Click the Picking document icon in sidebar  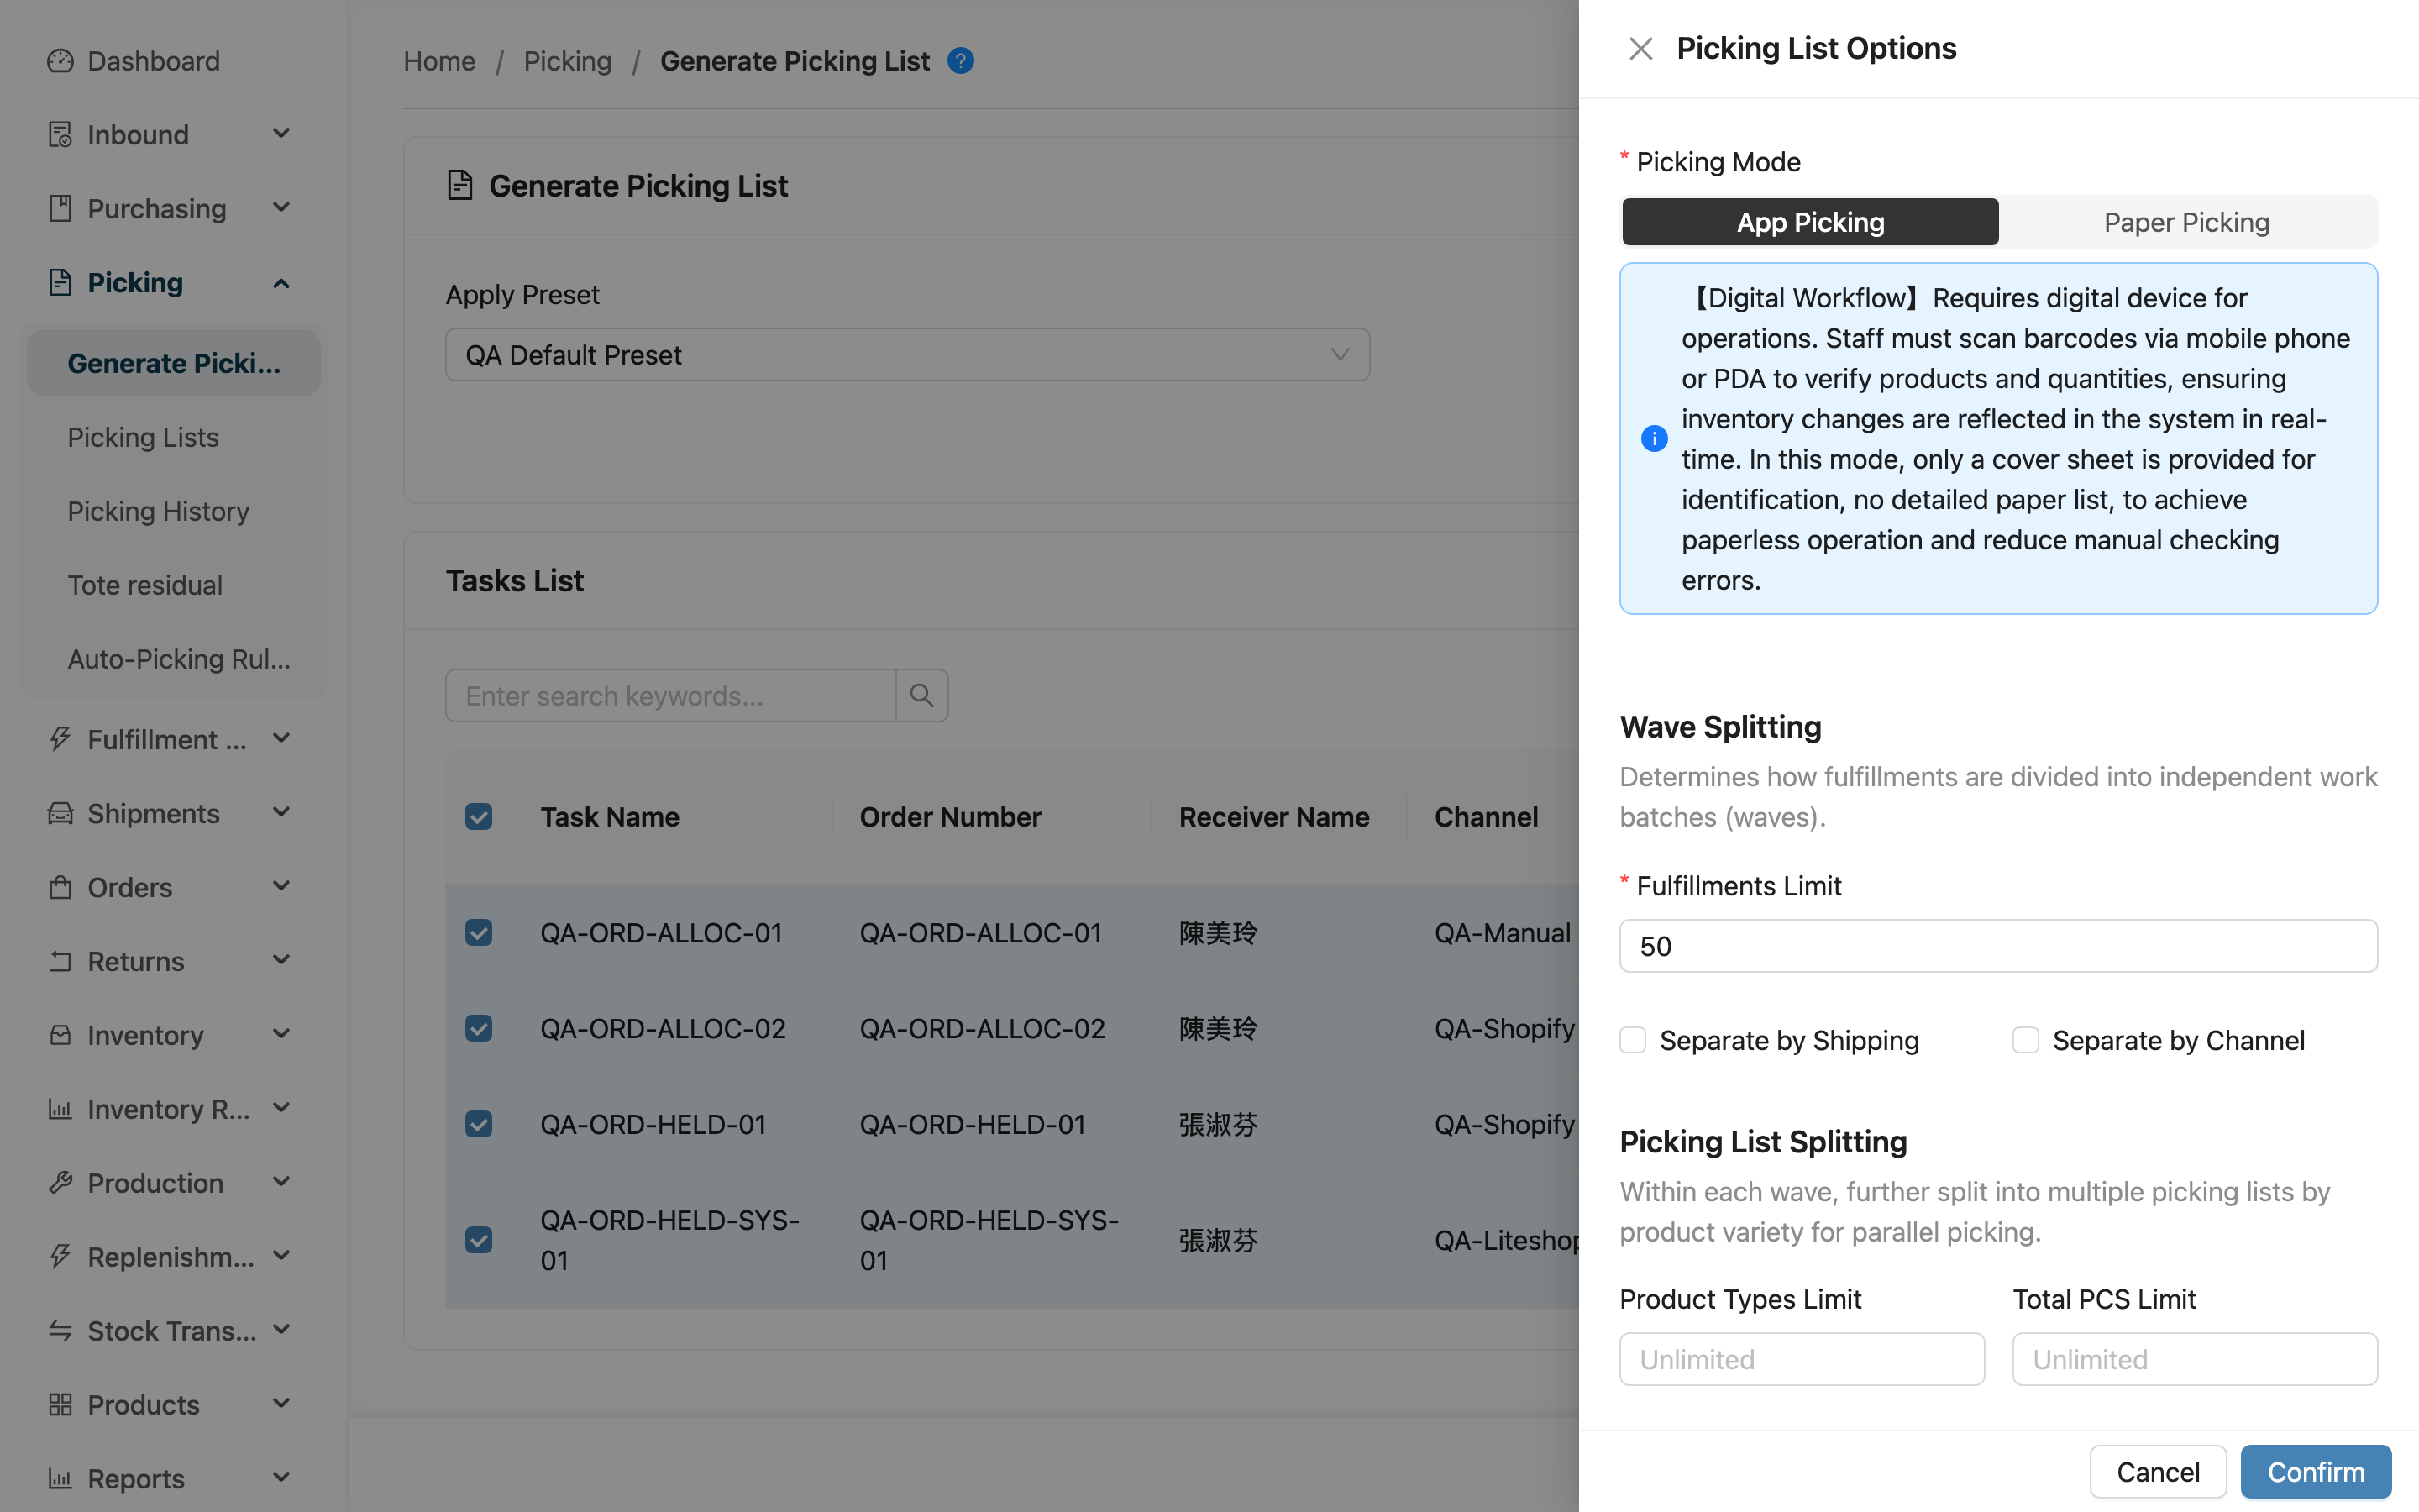click(60, 283)
